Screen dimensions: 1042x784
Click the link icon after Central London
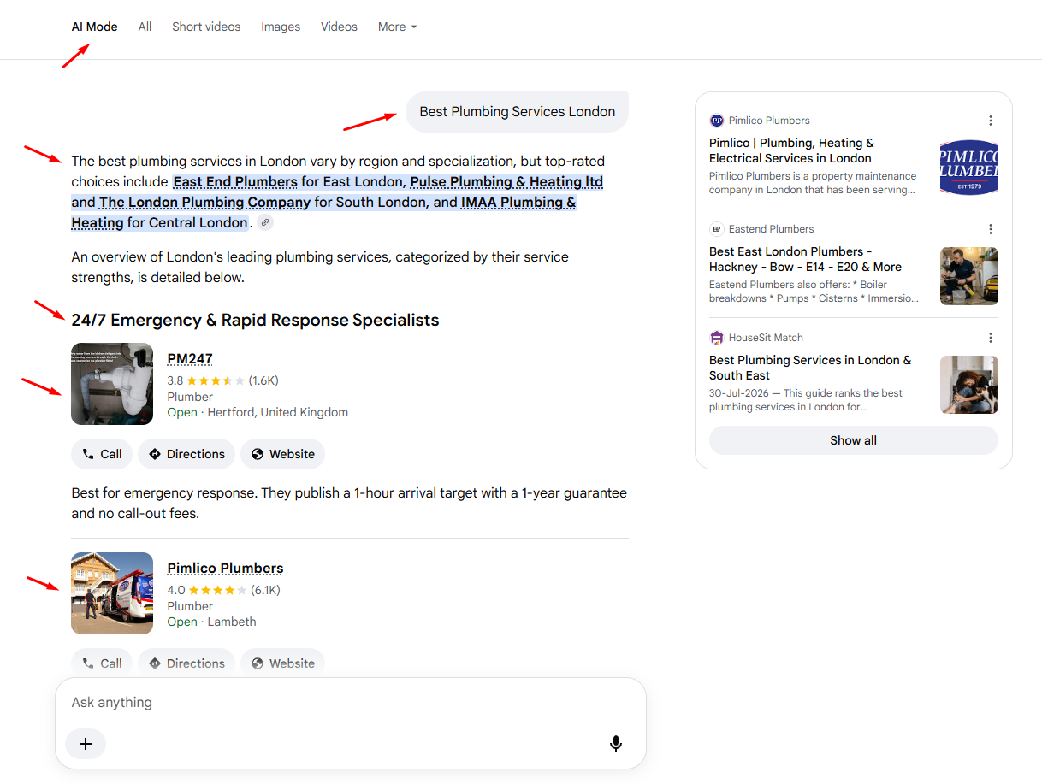point(265,223)
